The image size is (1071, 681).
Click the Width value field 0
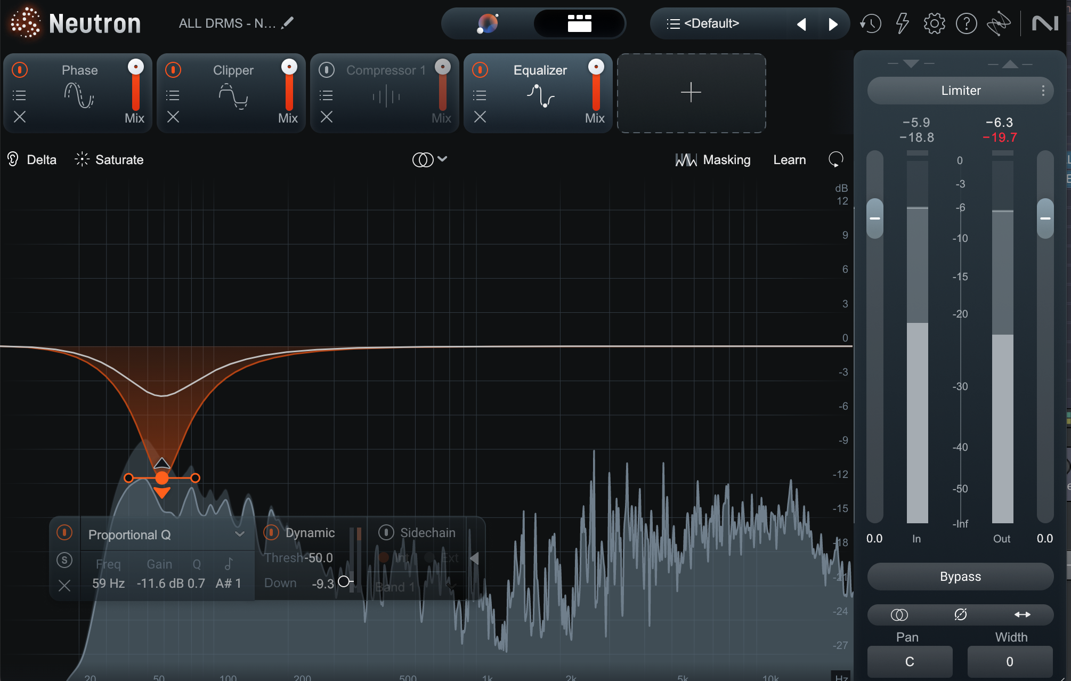click(1010, 661)
